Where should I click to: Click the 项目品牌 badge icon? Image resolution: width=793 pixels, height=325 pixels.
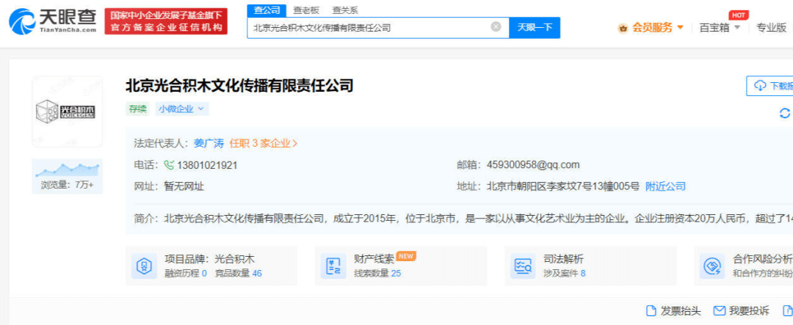(145, 266)
